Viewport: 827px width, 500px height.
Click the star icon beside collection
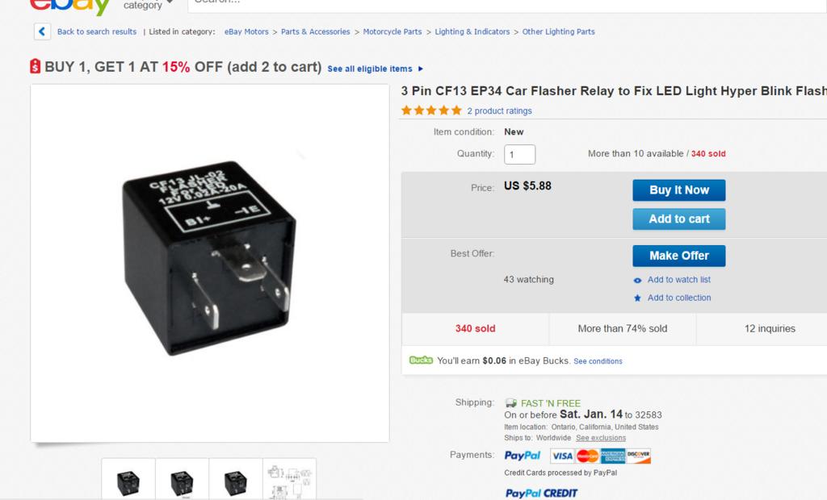coord(638,298)
